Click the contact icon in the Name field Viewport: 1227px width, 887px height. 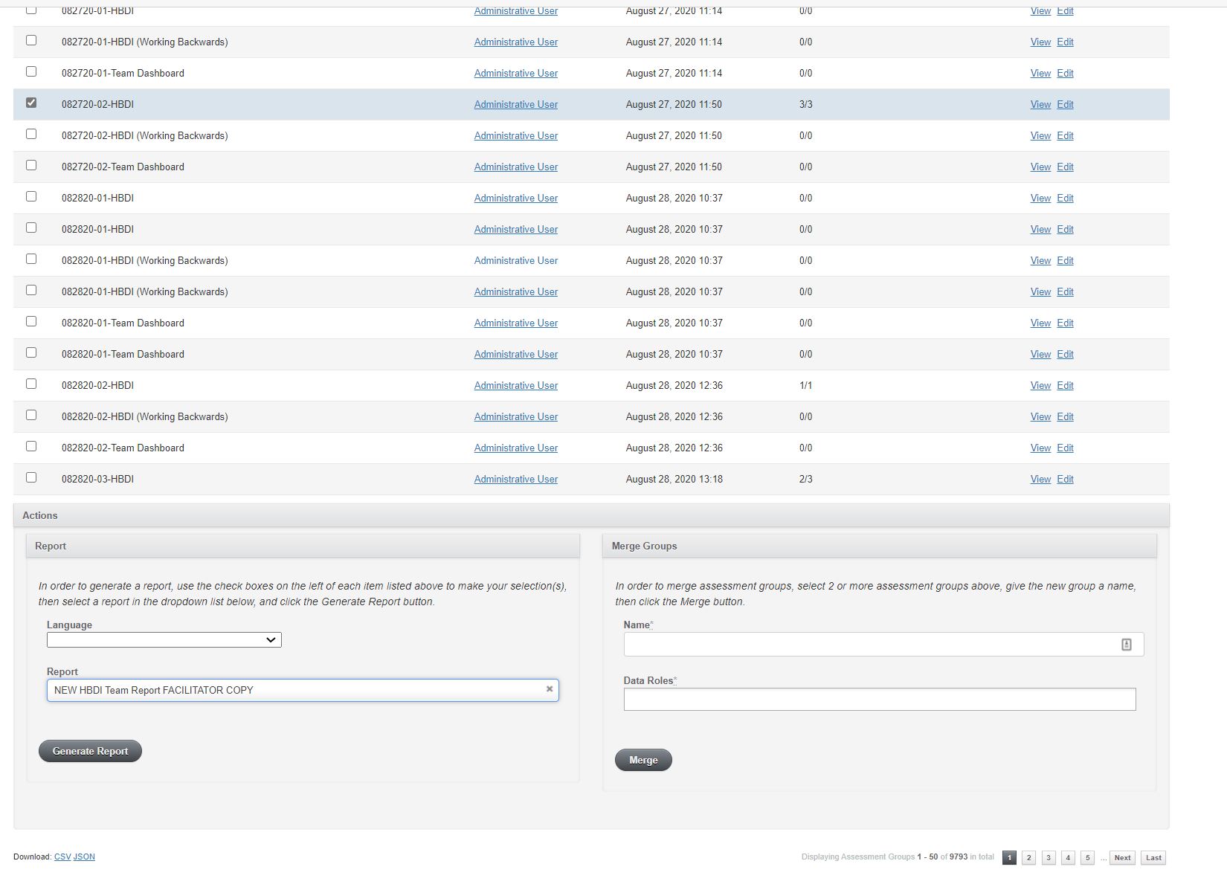coord(1126,644)
